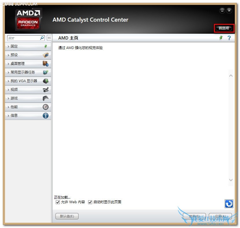
Task: Click the 我的 VGA 显示器 monitor icon
Action: [x=45, y=81]
